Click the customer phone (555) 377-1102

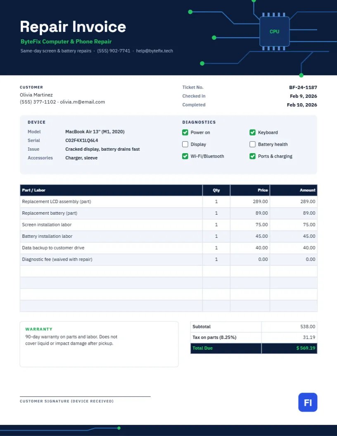(x=38, y=102)
